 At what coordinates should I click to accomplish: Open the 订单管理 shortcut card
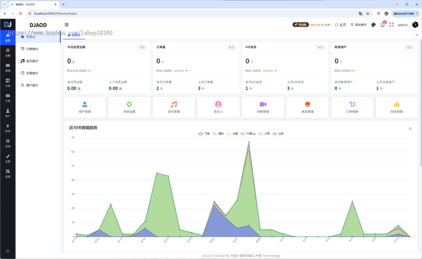pos(352,107)
